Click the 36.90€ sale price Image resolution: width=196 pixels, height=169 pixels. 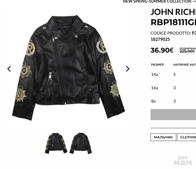click(x=162, y=50)
